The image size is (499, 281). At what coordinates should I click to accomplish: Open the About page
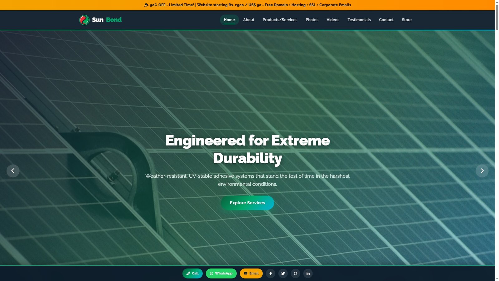(x=249, y=20)
